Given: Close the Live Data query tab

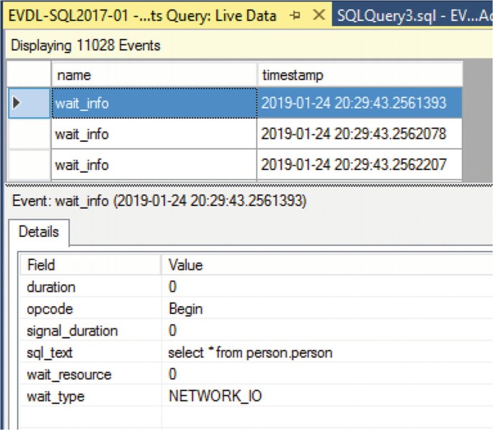Looking at the screenshot, I should point(320,16).
